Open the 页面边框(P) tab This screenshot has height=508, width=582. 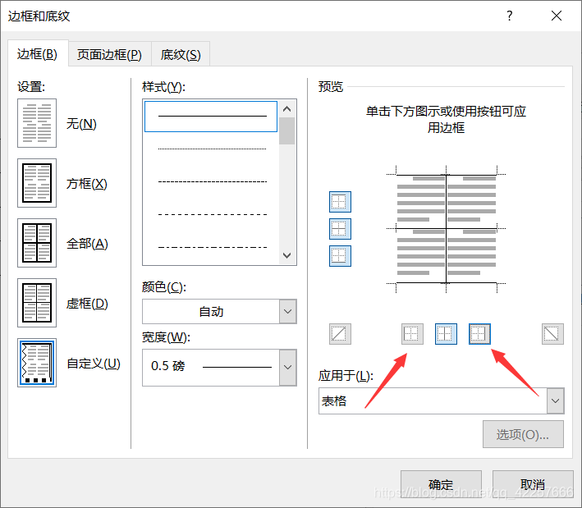coord(109,55)
